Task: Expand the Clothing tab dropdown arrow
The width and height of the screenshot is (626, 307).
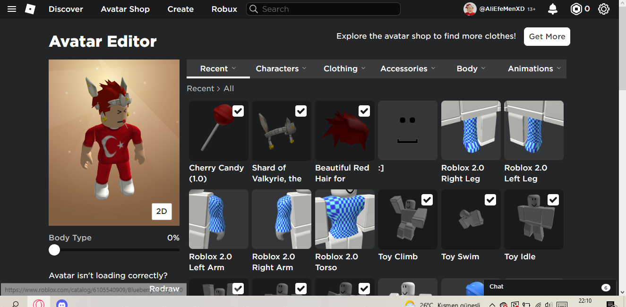Action: (363, 68)
